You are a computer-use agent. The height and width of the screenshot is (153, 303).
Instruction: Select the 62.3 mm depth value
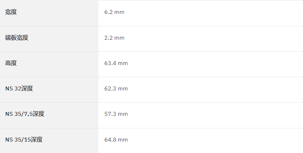[x=116, y=89]
